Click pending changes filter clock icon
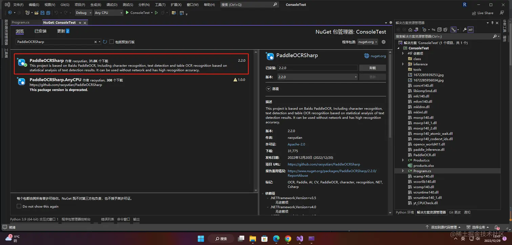Viewport: 512px width, 245px height. click(x=425, y=30)
